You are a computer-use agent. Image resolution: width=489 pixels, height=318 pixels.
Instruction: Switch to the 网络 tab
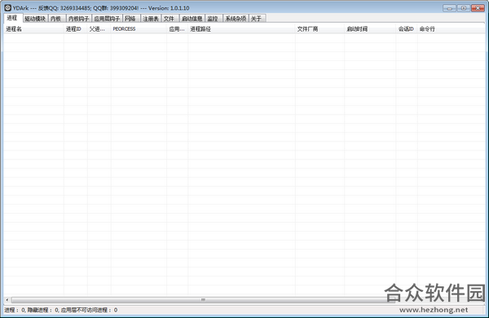click(131, 19)
